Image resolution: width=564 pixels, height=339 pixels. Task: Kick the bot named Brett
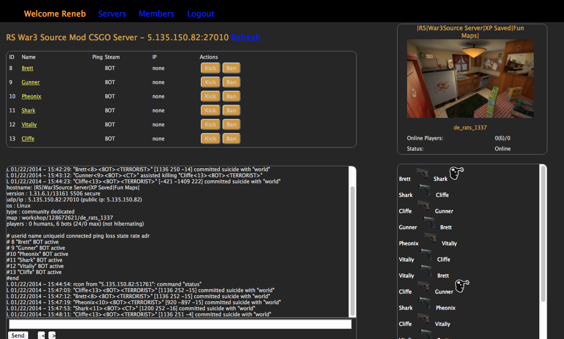point(210,68)
